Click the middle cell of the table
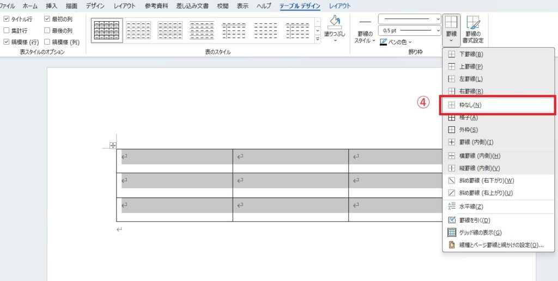Screen dimensions: 558x281 point(291,185)
